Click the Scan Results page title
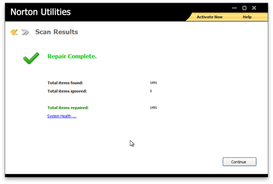 (57, 32)
